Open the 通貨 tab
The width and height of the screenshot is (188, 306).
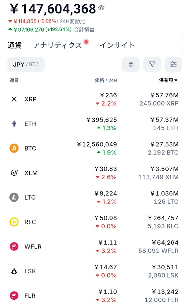tap(14, 45)
